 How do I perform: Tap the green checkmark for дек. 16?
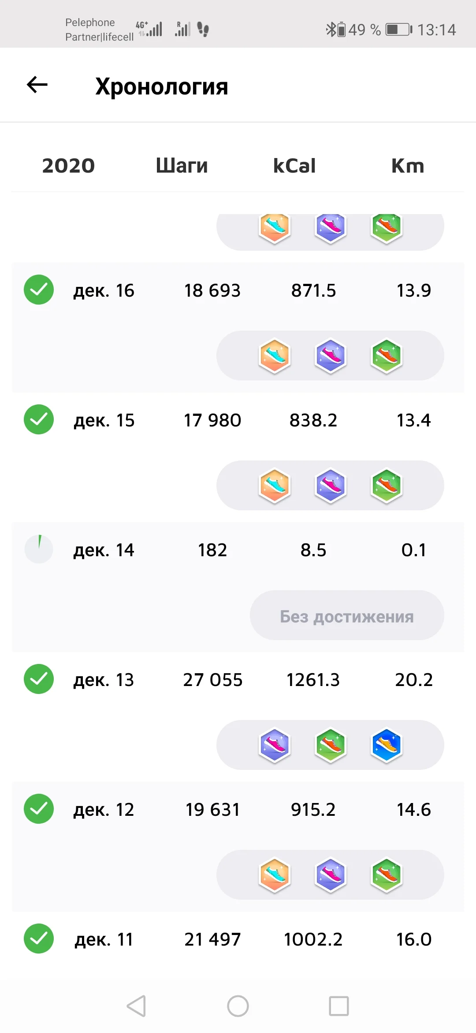pos(39,290)
